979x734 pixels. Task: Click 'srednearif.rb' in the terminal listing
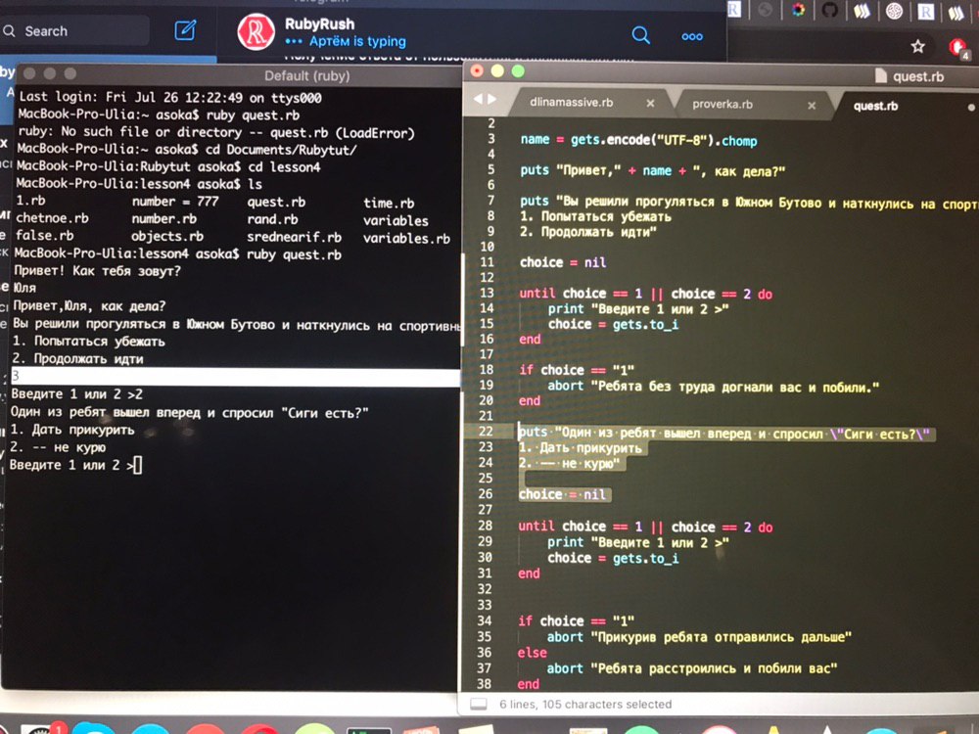(x=294, y=237)
